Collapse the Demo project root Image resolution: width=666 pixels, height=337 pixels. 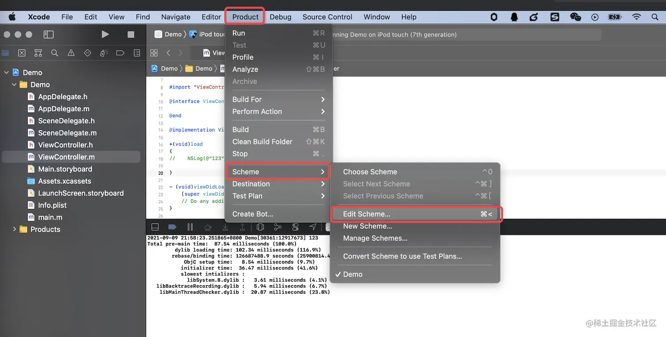pos(6,72)
